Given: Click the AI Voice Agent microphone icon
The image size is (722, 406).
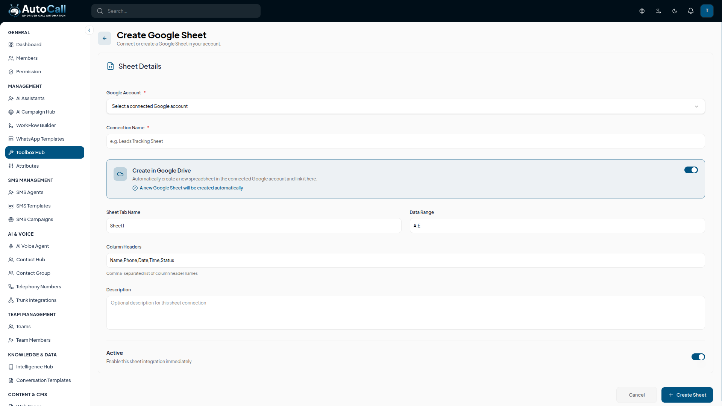Looking at the screenshot, I should point(11,246).
